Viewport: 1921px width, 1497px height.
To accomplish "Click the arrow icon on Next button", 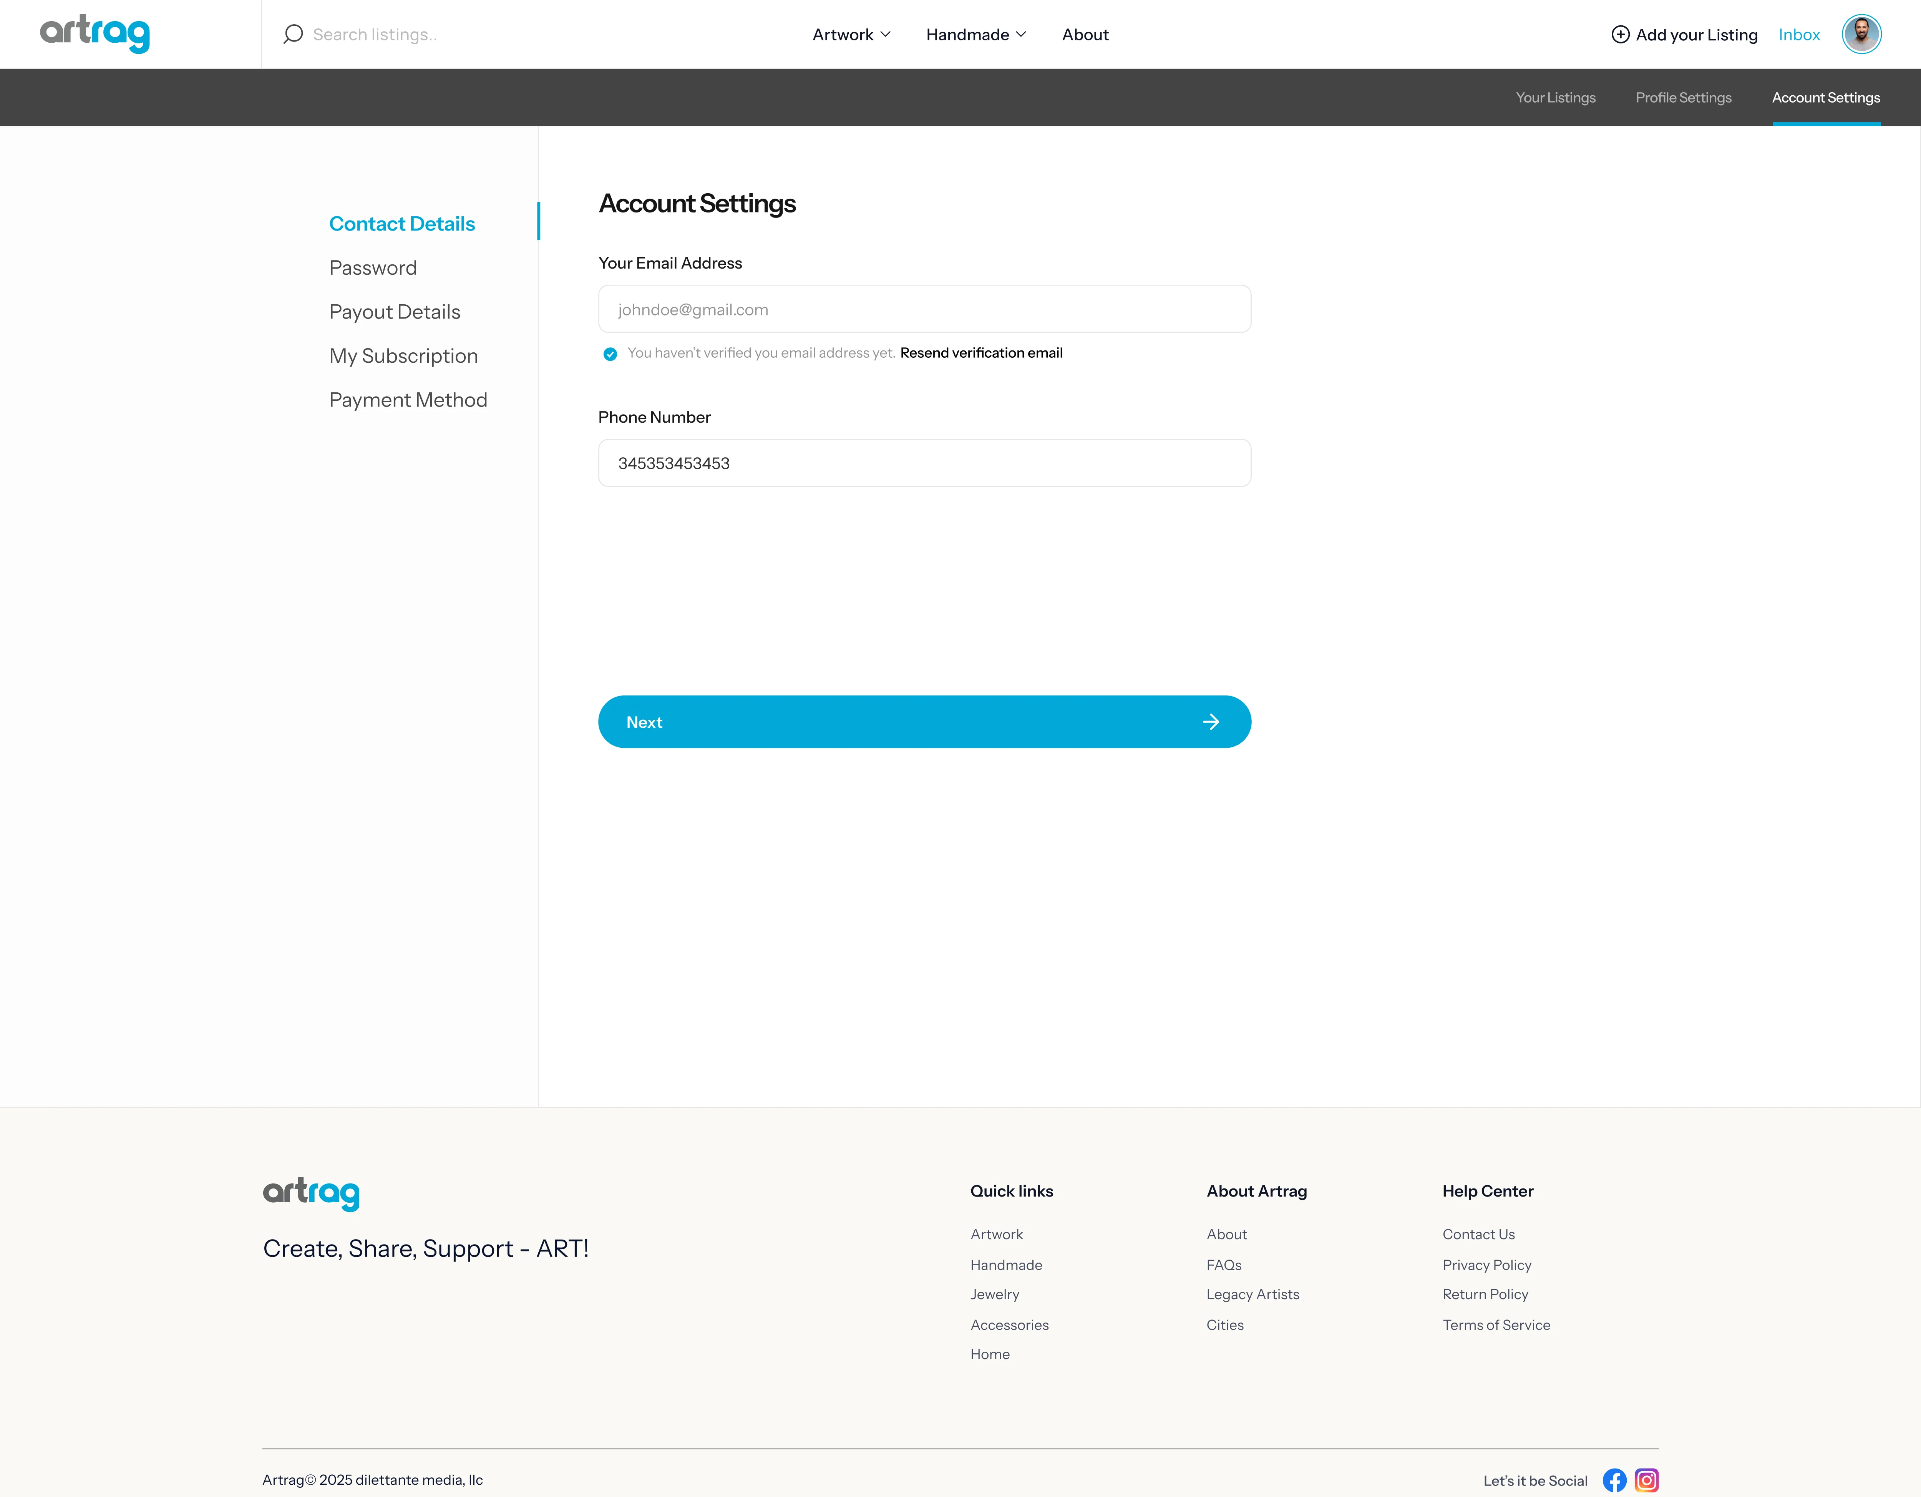I will [x=1211, y=722].
